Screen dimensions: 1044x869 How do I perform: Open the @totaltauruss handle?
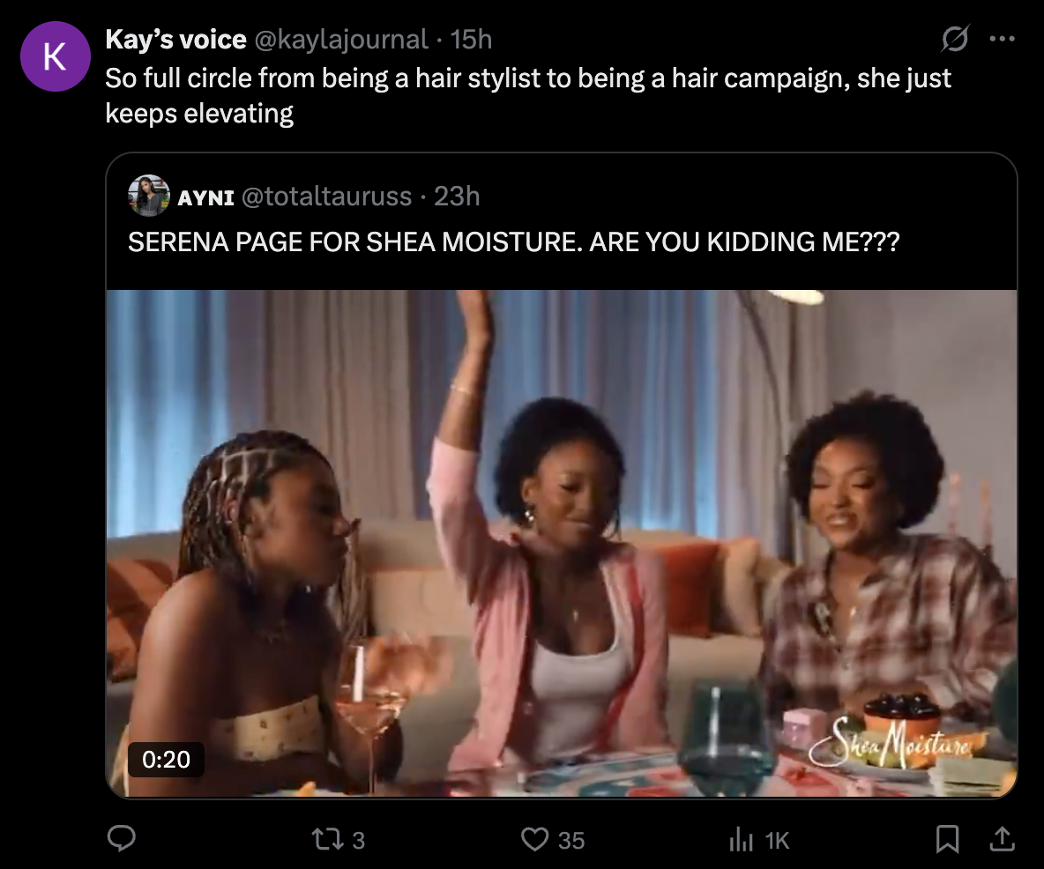click(327, 197)
